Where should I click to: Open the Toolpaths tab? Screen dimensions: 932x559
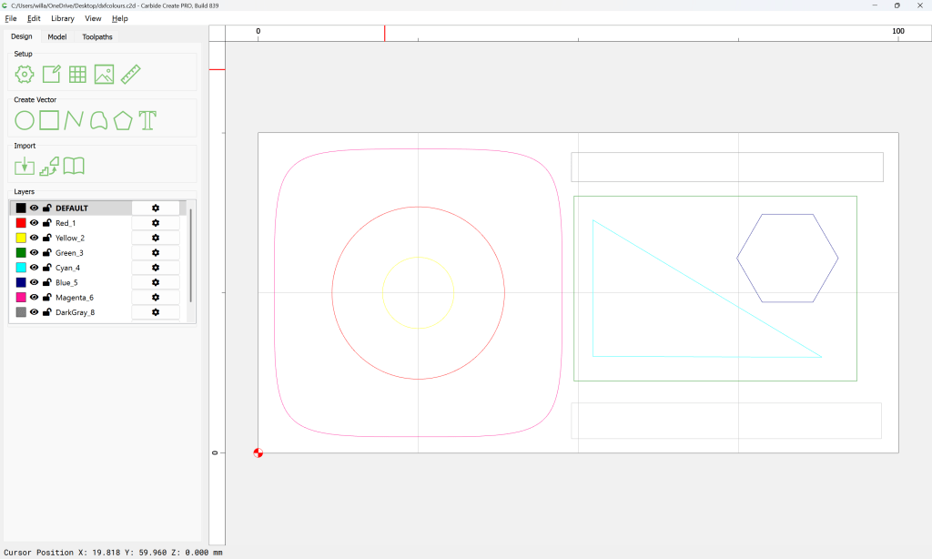[96, 36]
